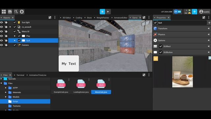Image resolution: width=211 pixels, height=119 pixels.
Task: Maximize the Game view panel
Action: [144, 18]
